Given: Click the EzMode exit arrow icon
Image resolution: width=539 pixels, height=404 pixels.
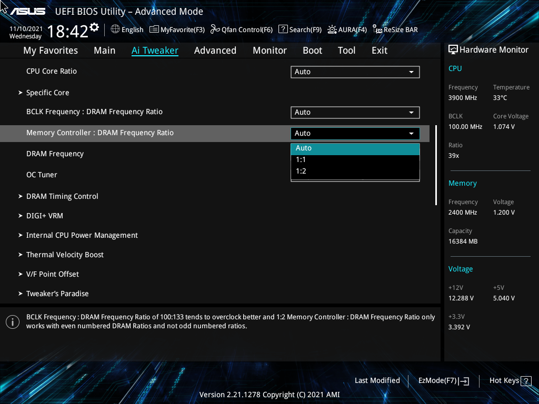Looking at the screenshot, I should click(464, 381).
